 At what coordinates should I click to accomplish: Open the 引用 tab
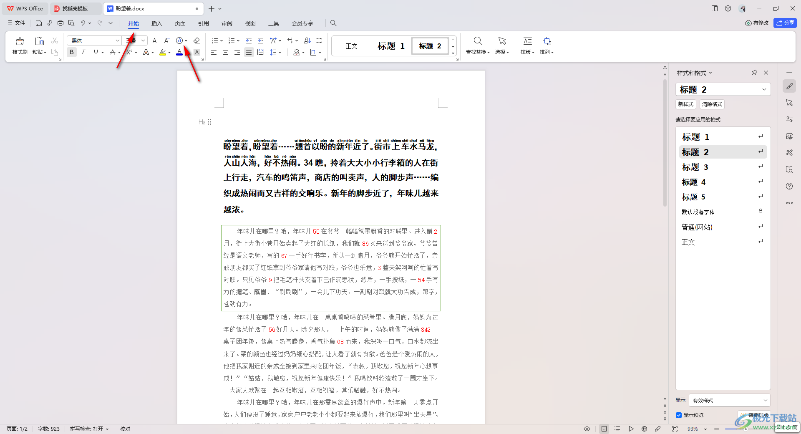coord(203,23)
